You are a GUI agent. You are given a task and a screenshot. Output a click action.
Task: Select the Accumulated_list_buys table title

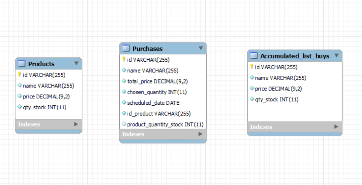(x=295, y=56)
